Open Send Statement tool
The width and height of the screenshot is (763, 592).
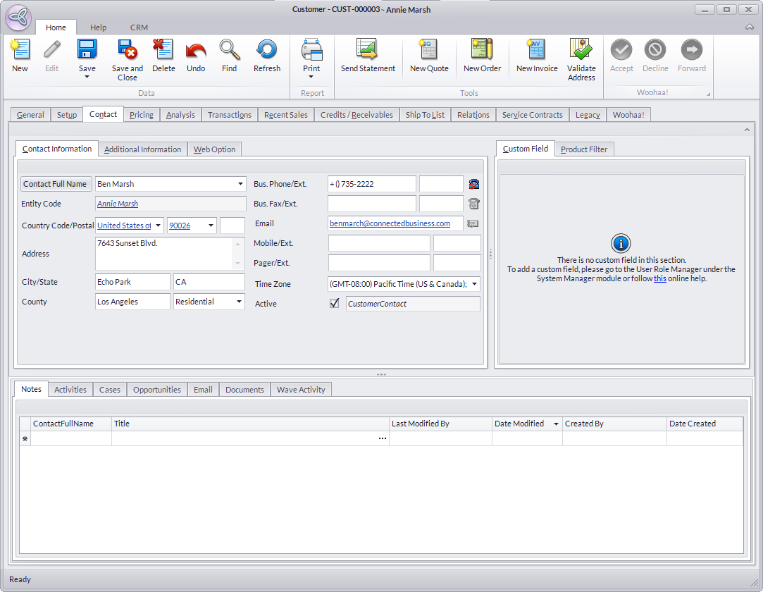(368, 50)
